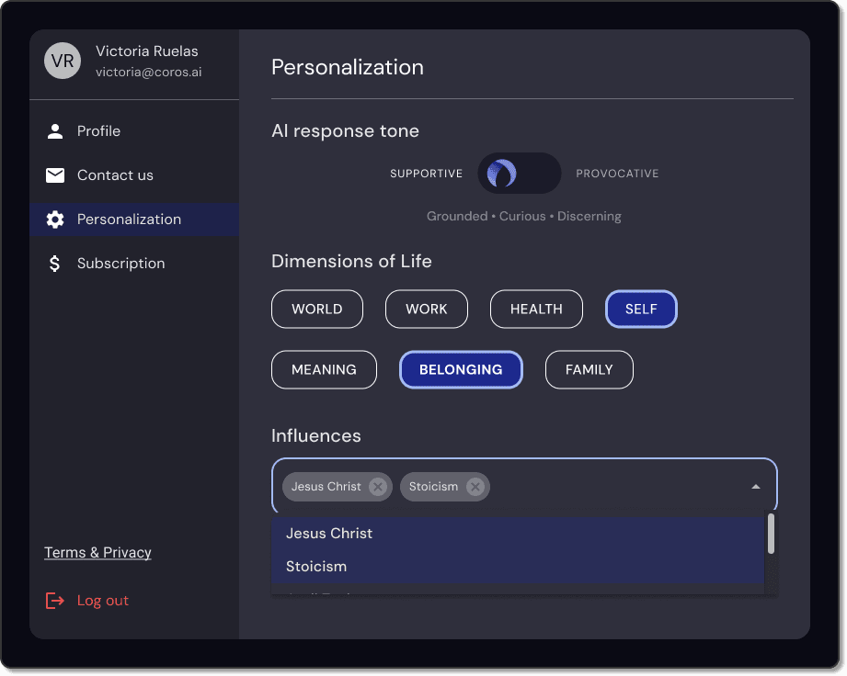Toggle the WORK dimension

point(427,310)
